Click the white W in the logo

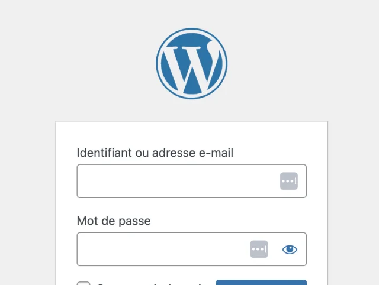pos(191,64)
